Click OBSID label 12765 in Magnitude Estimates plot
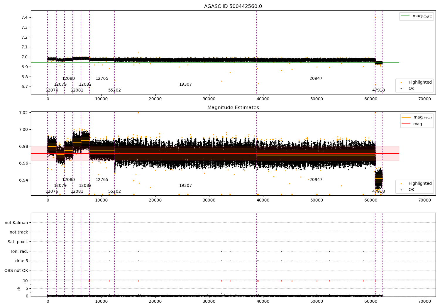The width and height of the screenshot is (440, 308). [102, 180]
